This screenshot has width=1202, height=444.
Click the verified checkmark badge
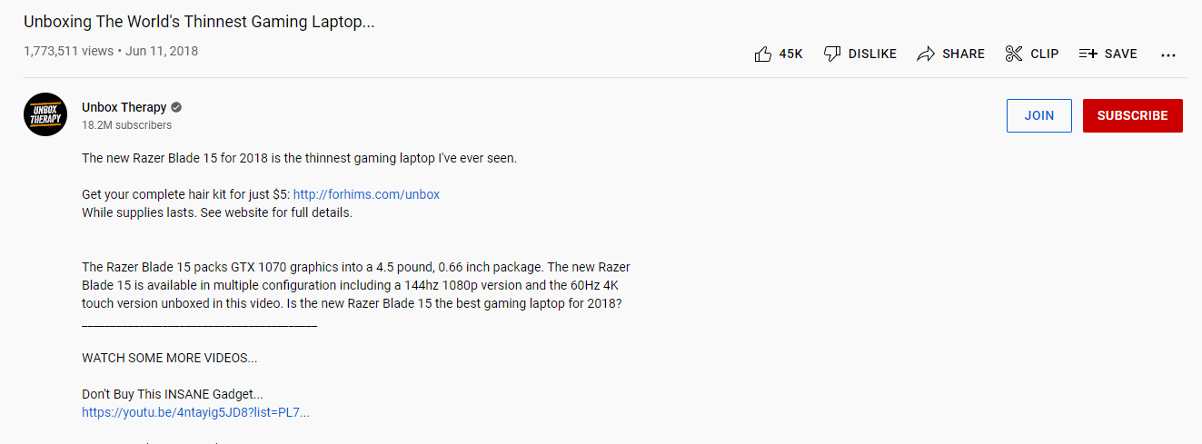[x=177, y=107]
